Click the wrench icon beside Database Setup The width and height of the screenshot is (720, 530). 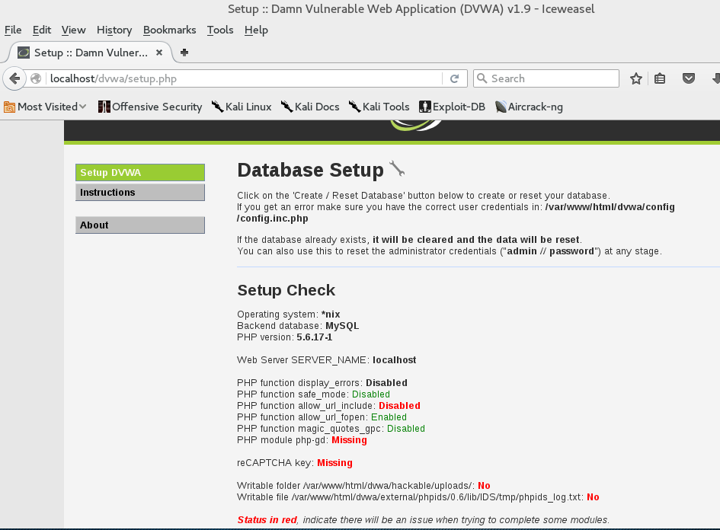click(x=397, y=168)
